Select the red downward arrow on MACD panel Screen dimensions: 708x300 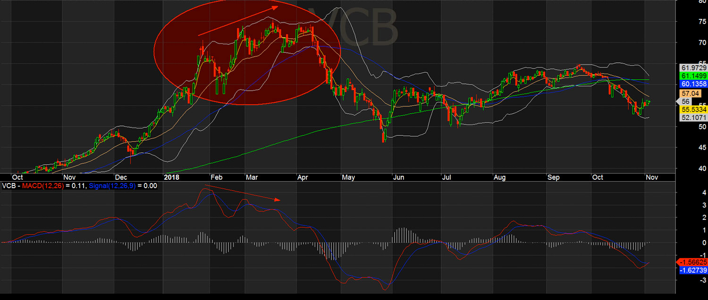(x=243, y=193)
